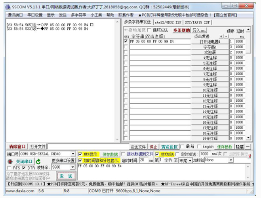Click the order field for 字符串1 row
261x198 pixels.
[x=232, y=47]
